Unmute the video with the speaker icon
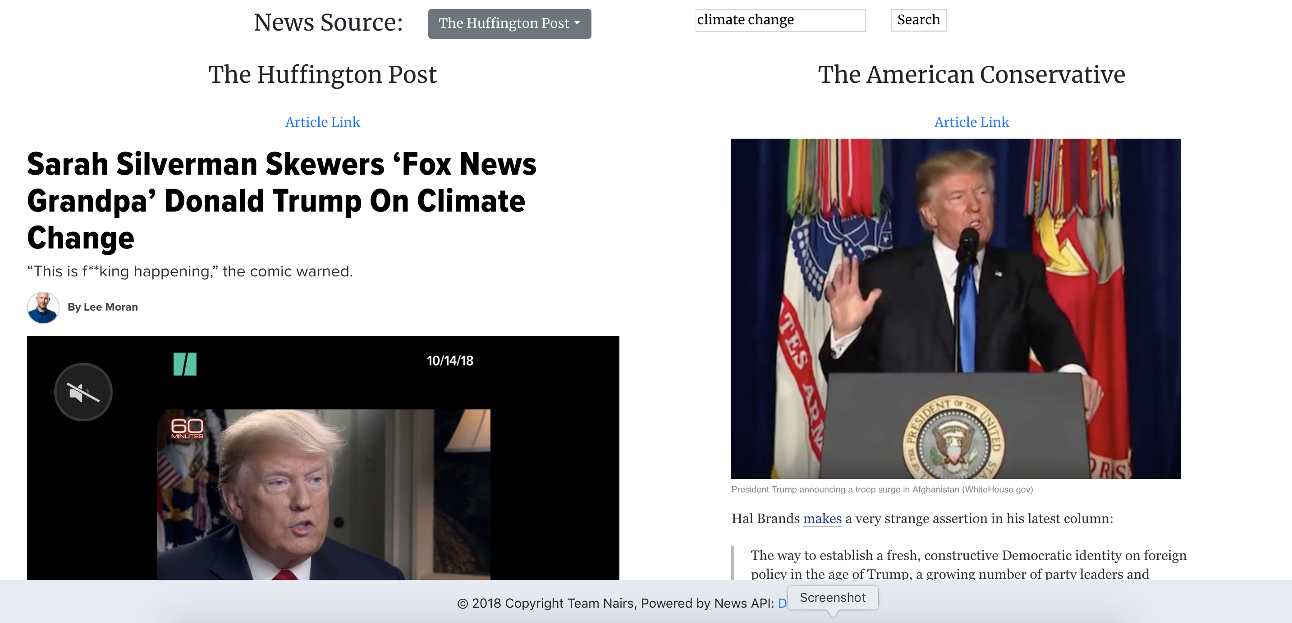Image resolution: width=1292 pixels, height=623 pixels. pos(83,392)
